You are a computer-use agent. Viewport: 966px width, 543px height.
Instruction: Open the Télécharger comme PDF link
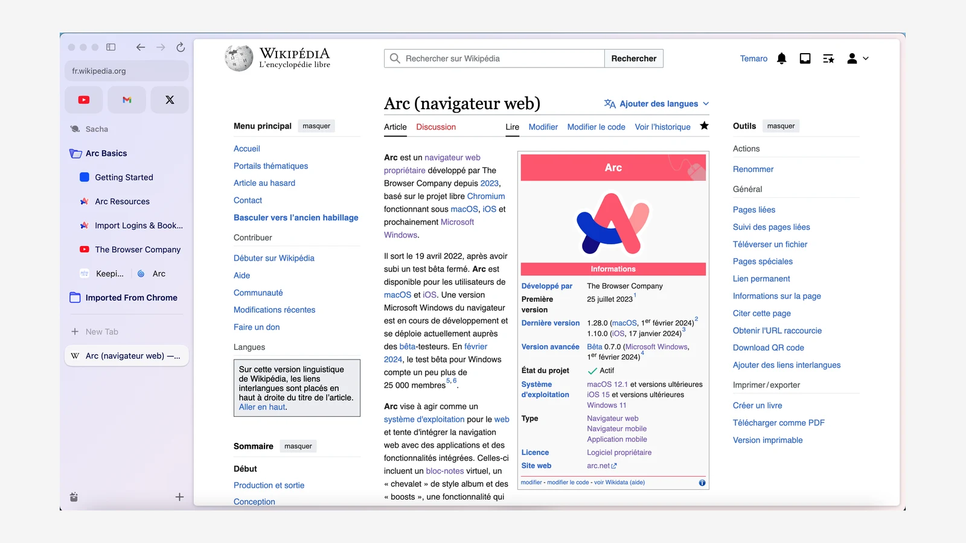pos(779,423)
